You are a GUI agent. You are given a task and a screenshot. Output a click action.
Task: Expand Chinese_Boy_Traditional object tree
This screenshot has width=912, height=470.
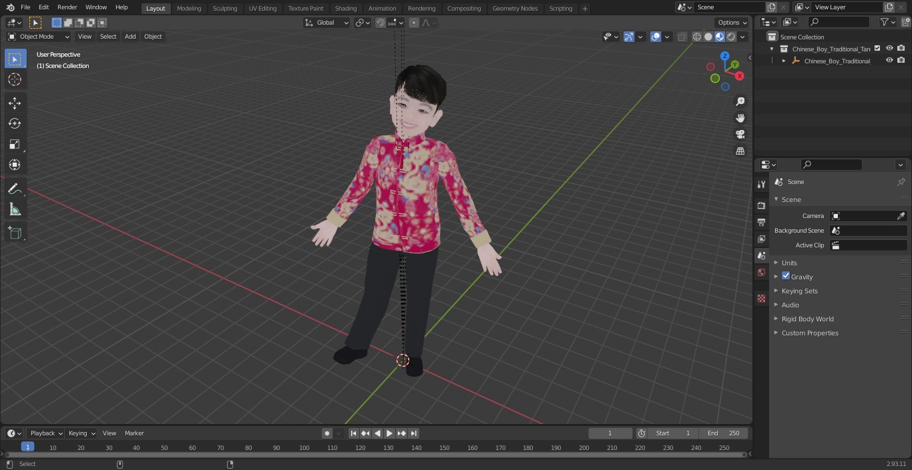(x=784, y=61)
